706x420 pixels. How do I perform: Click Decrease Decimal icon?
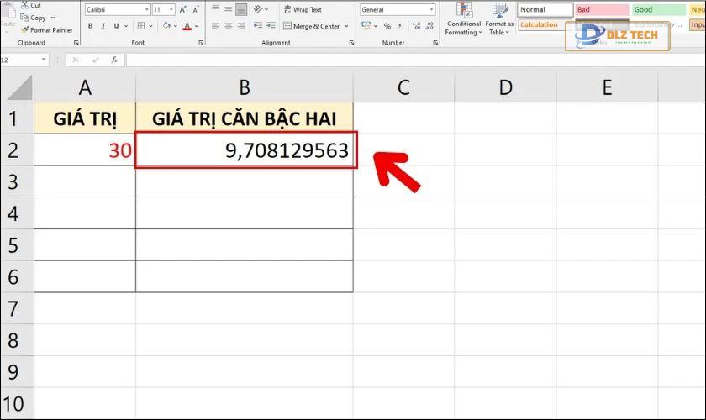(430, 26)
